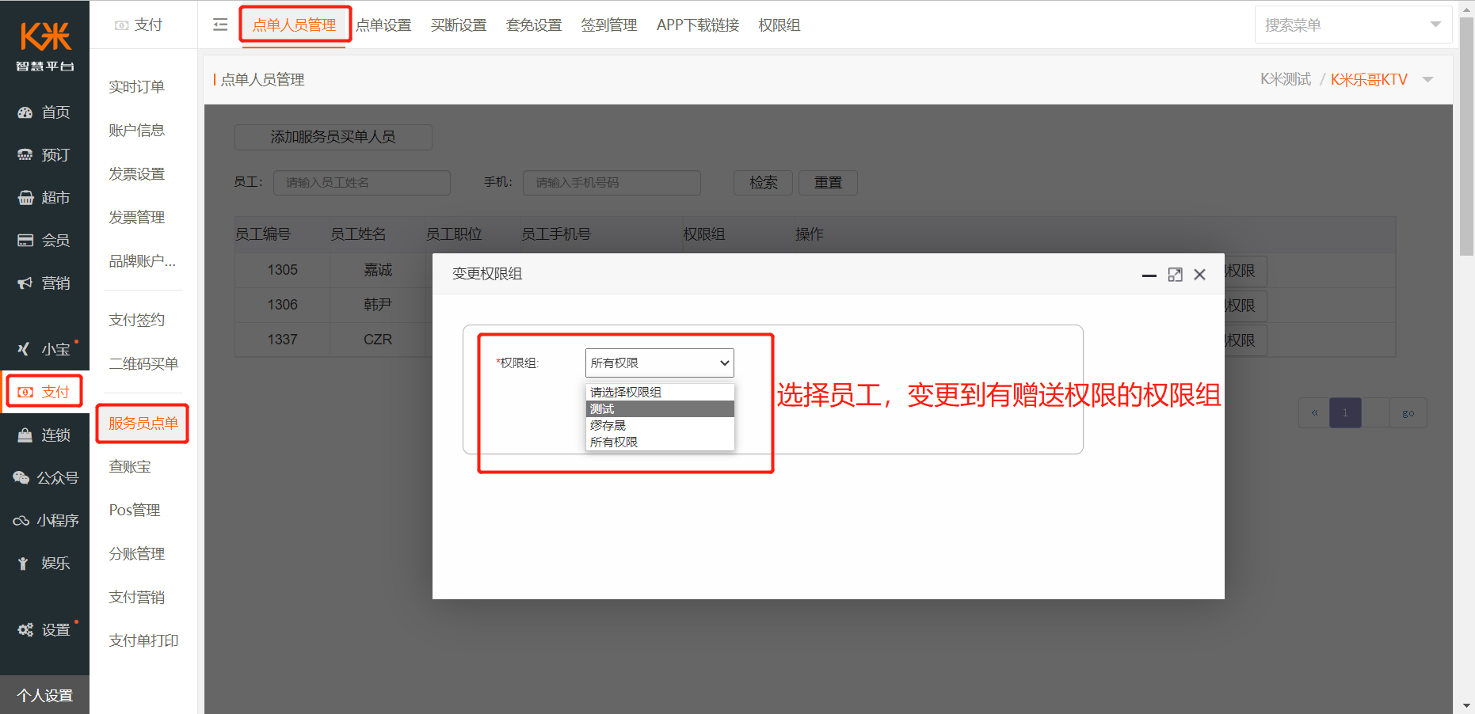Open the 营销 marketing sidebar item
The height and width of the screenshot is (714, 1475).
pyautogui.click(x=44, y=283)
